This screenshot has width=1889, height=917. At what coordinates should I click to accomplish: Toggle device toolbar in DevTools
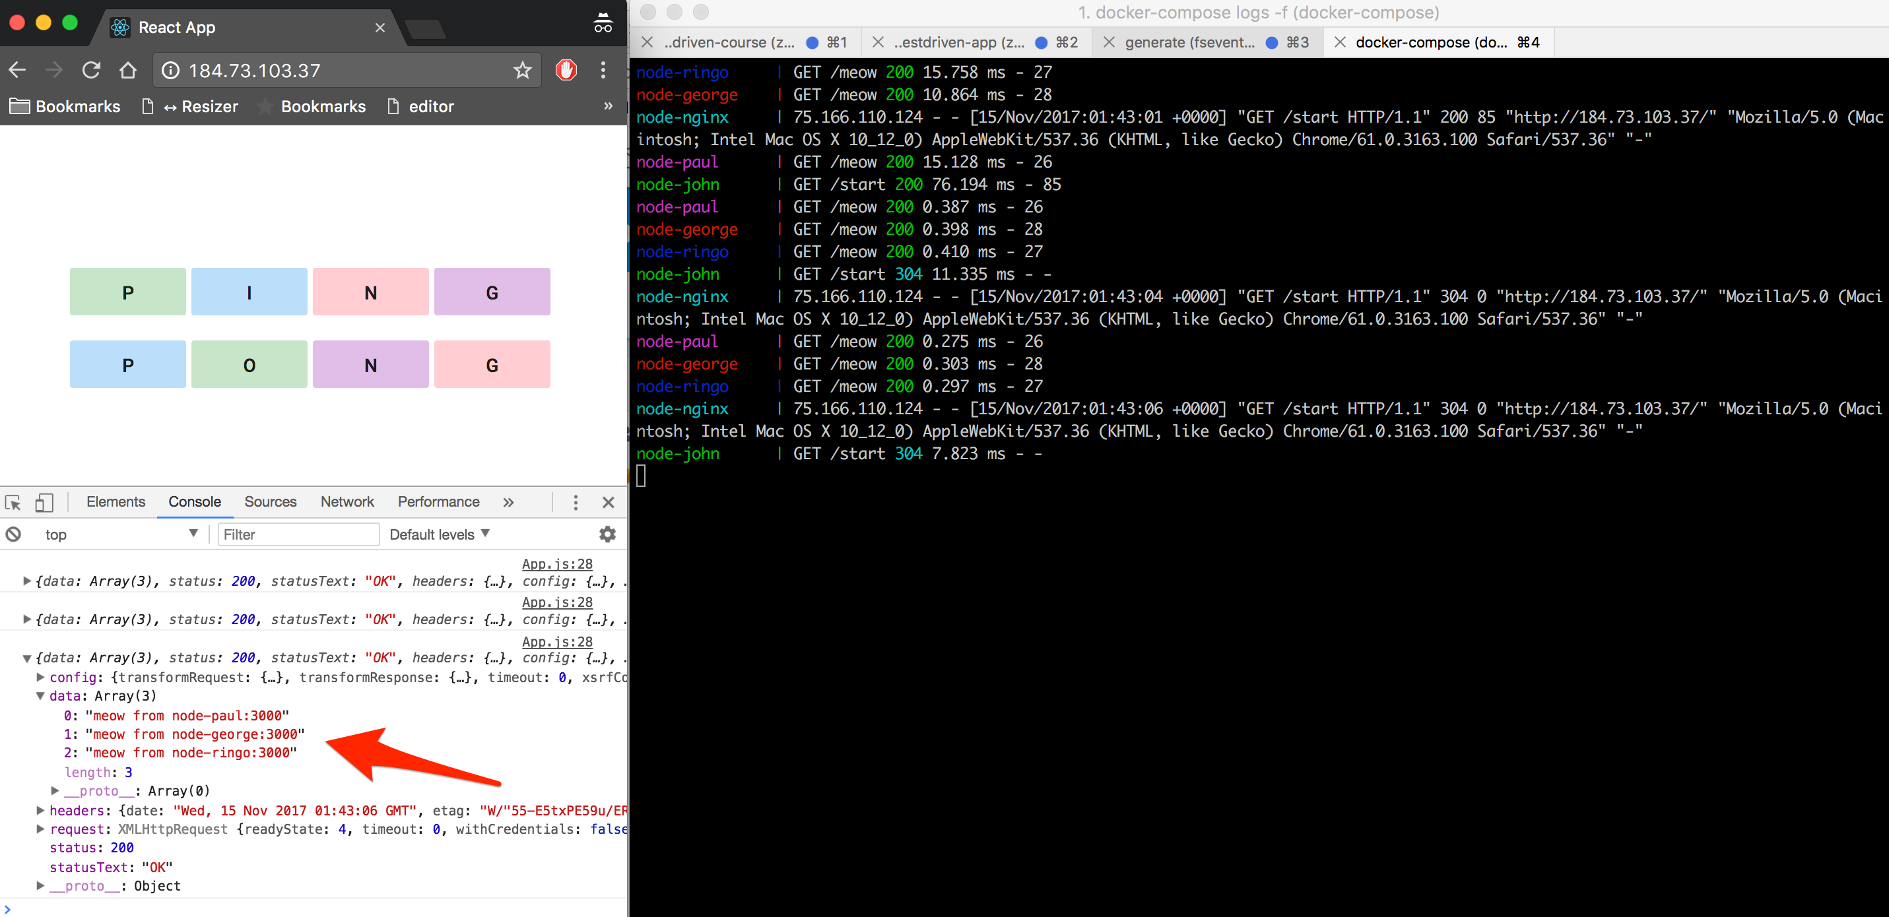tap(44, 503)
